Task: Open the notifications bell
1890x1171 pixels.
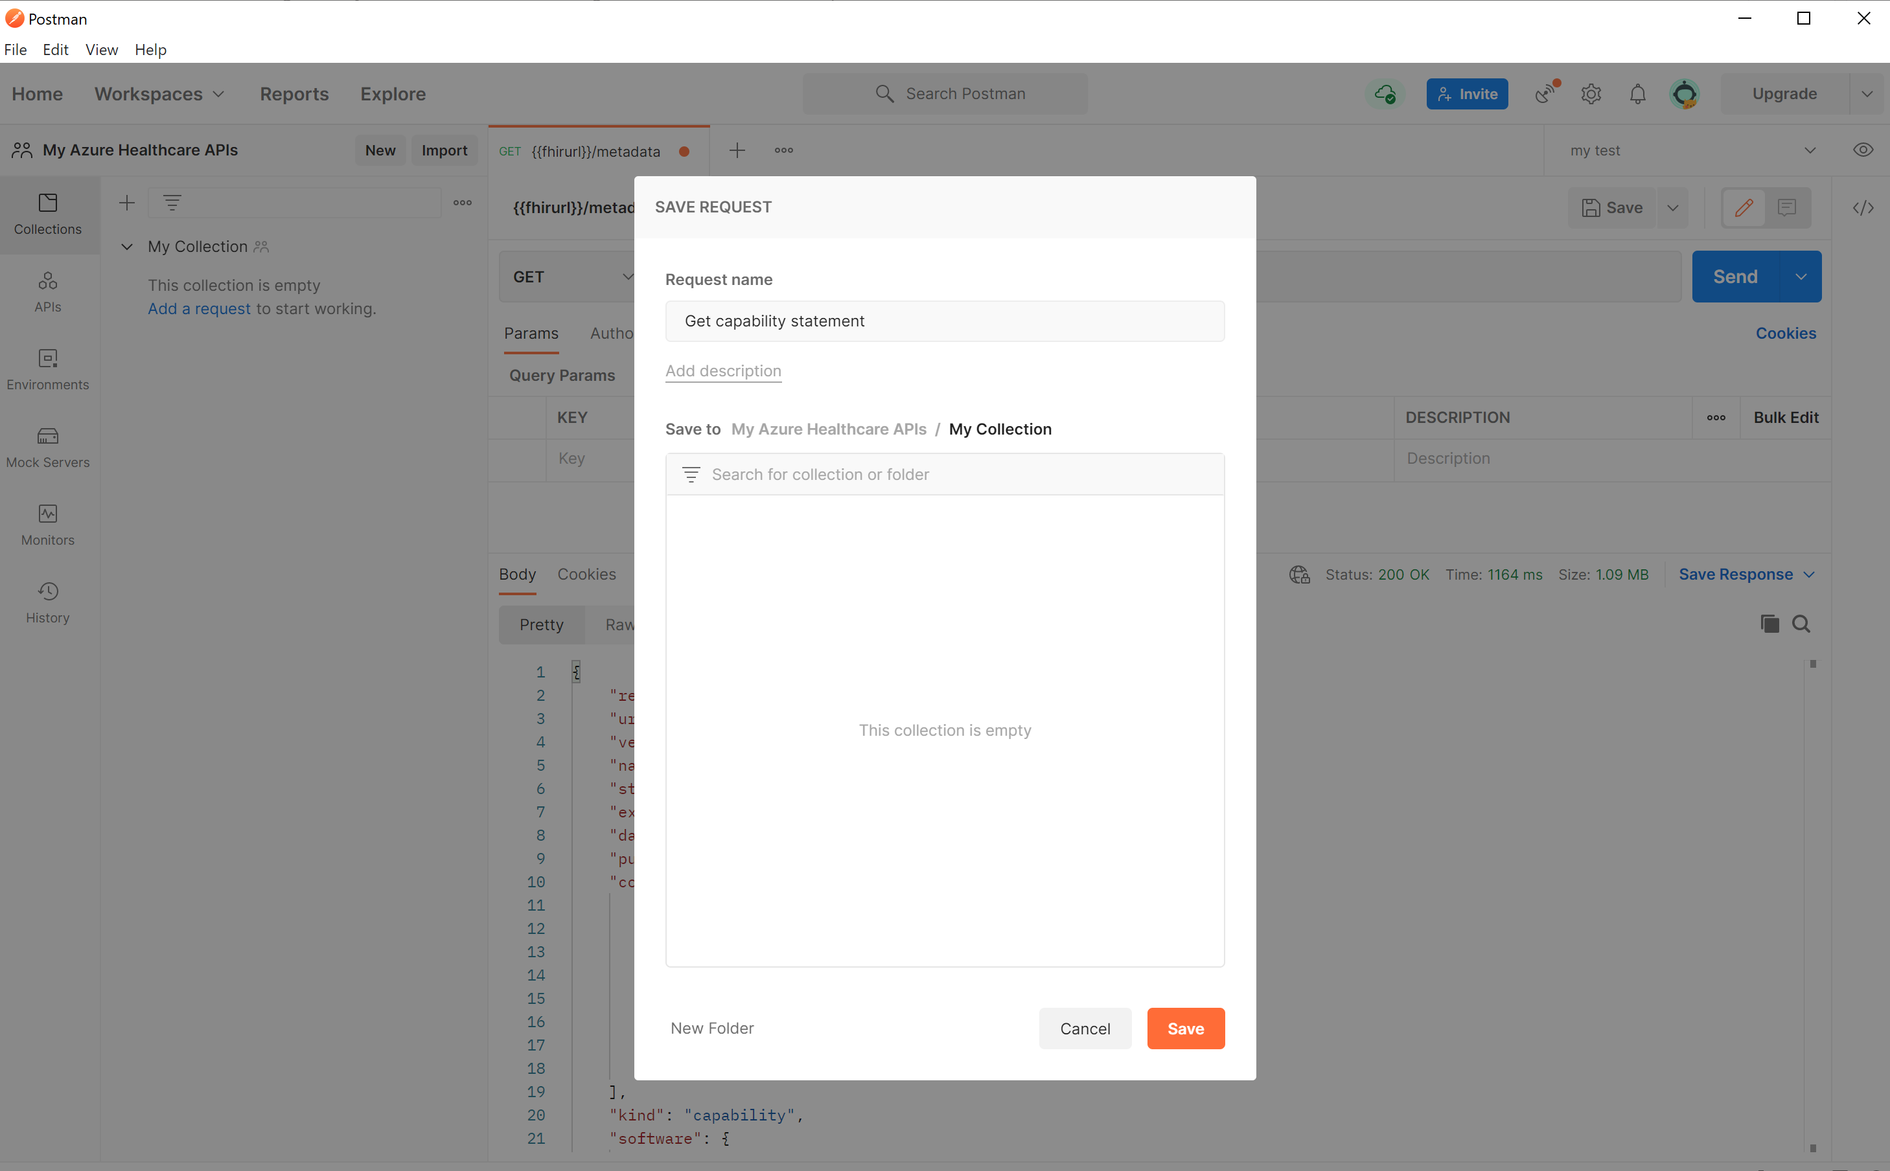Action: click(1637, 94)
